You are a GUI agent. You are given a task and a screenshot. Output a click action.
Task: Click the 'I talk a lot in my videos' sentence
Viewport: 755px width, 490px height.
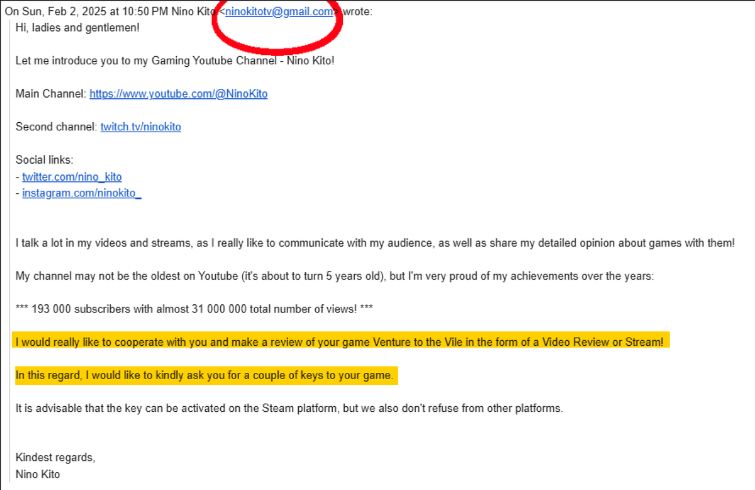point(375,243)
